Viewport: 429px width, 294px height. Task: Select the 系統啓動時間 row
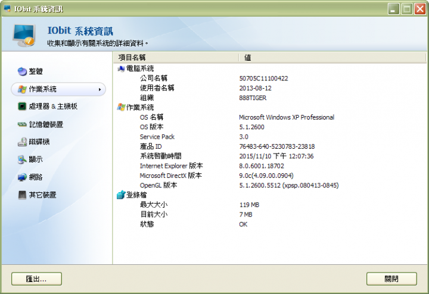click(270, 156)
